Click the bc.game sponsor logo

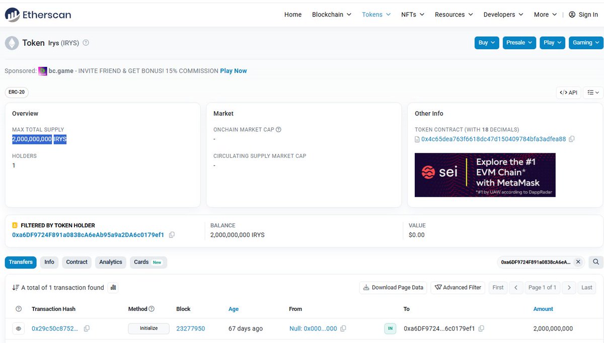pos(43,71)
